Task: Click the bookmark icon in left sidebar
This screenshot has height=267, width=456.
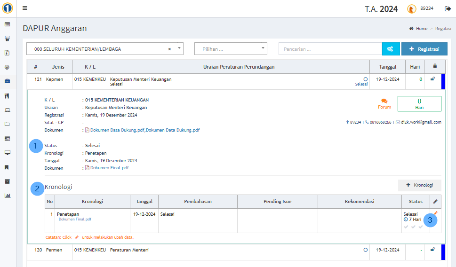Action: coord(7,167)
